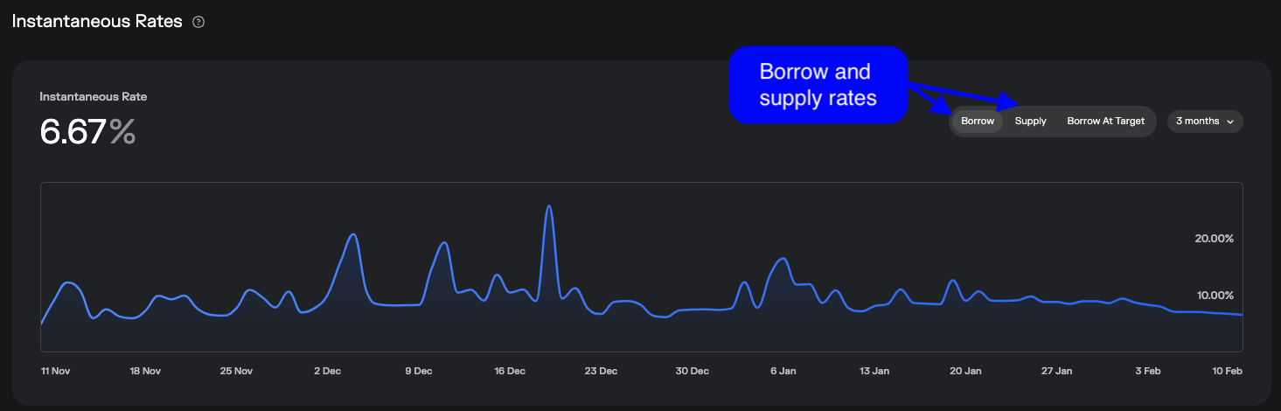Click the Instantaneous Rate label above the value
Viewport: 1281px width, 411px height.
coord(94,97)
